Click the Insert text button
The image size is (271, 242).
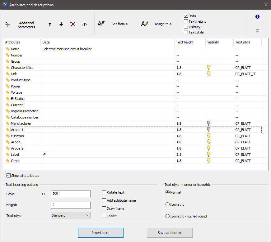(100, 233)
